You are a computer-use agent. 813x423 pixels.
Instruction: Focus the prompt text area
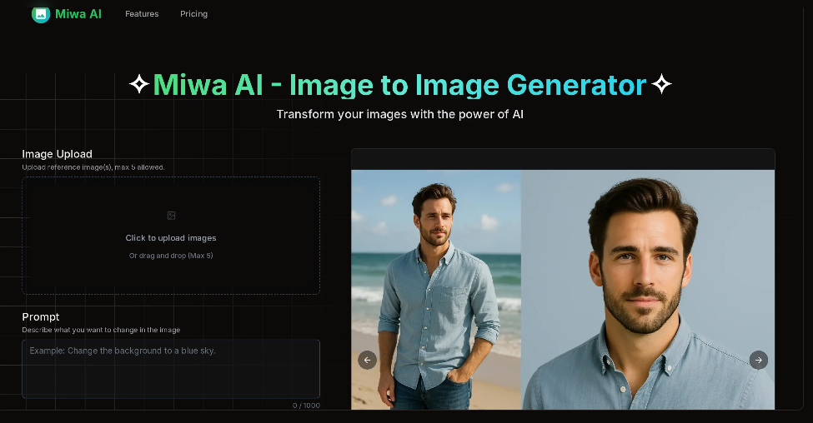tap(171, 369)
